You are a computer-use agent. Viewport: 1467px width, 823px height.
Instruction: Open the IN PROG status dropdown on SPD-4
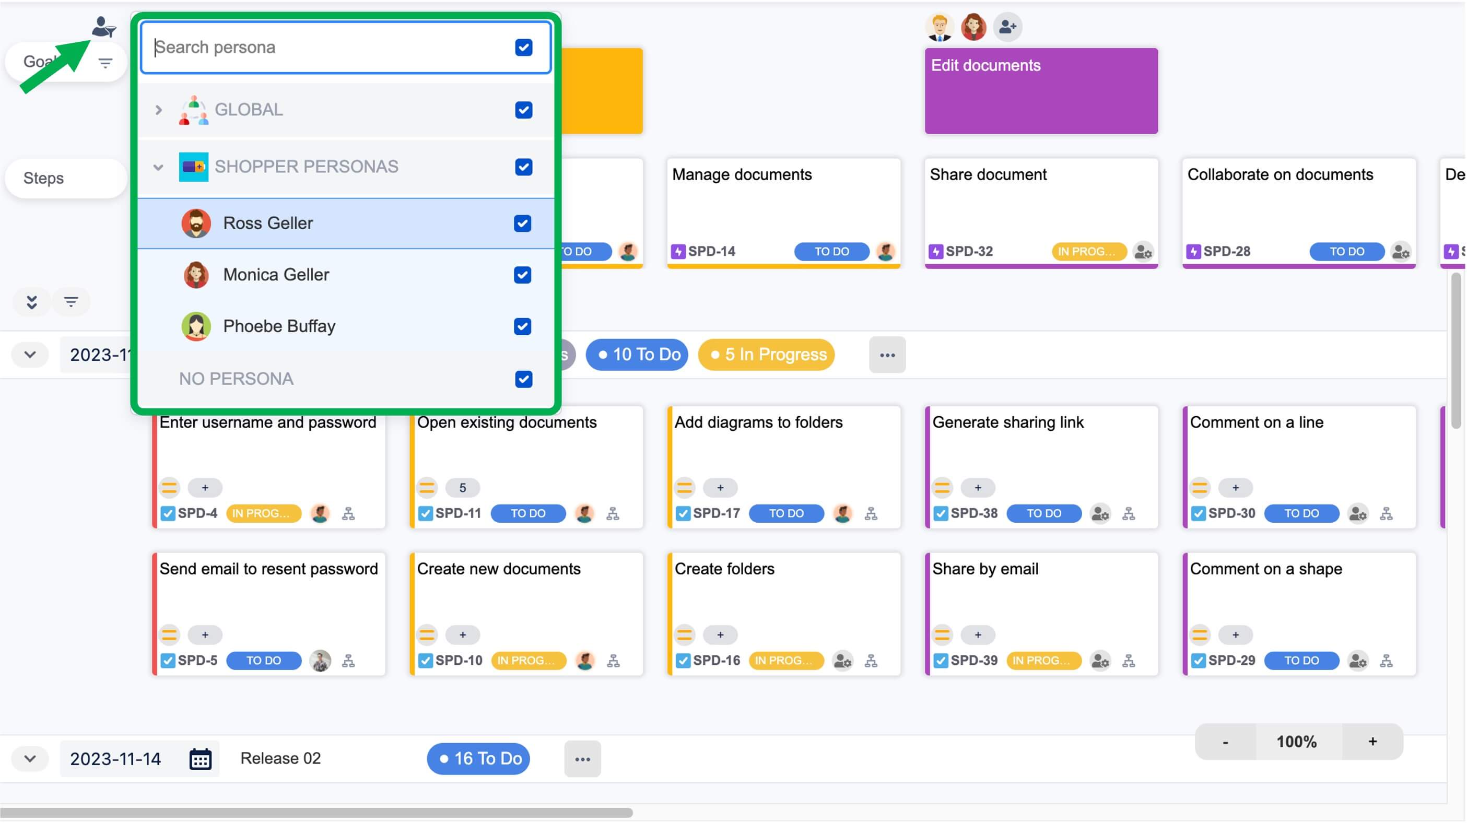tap(264, 514)
